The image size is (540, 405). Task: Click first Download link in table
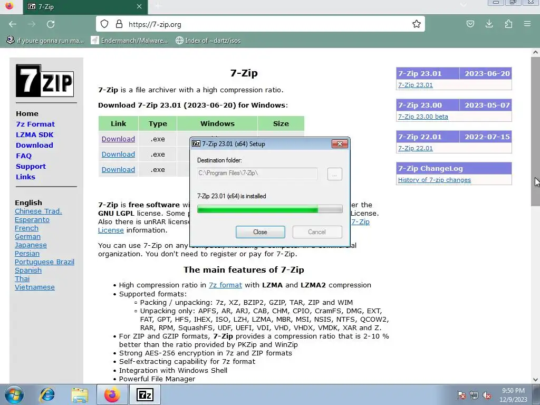118,139
